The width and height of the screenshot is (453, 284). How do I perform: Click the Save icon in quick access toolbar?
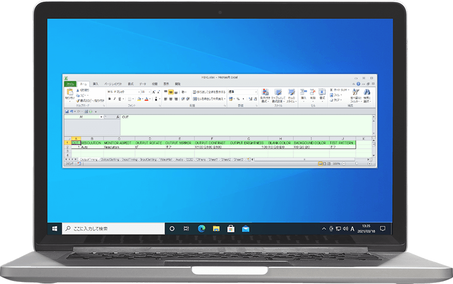point(67,111)
